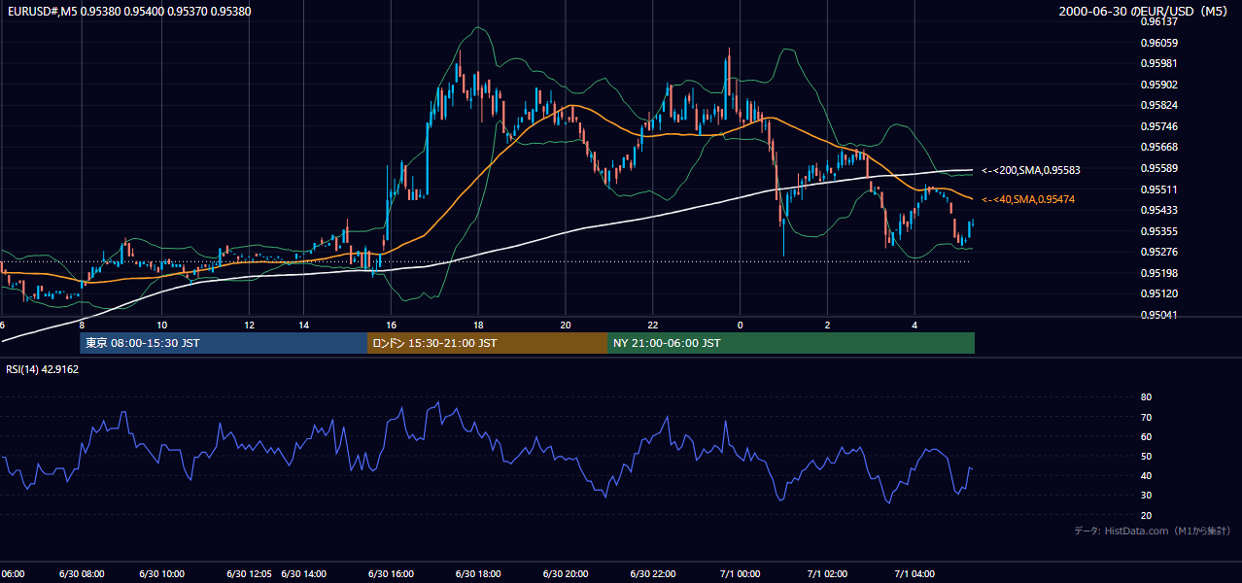This screenshot has height=583, width=1242.
Task: Click RSI scale value 80
Action: coord(1146,397)
